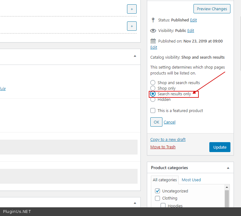Viewport: 241px width, 216px height.
Task: Select the 'Shop only' radio option
Action: pyautogui.click(x=153, y=88)
